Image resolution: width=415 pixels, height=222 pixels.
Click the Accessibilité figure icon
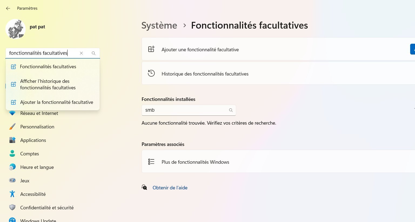click(x=12, y=194)
